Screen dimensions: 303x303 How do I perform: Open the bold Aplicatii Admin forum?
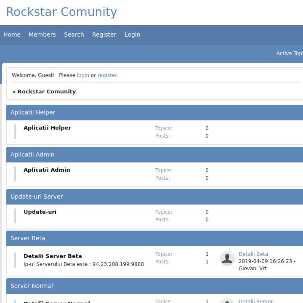(x=47, y=170)
